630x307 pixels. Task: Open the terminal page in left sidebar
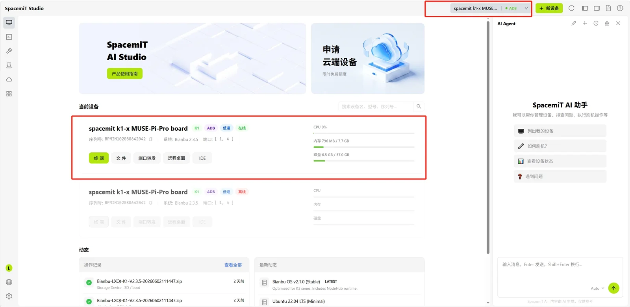pos(9,37)
